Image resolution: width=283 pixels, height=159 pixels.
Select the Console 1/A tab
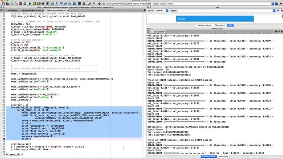[159, 31]
